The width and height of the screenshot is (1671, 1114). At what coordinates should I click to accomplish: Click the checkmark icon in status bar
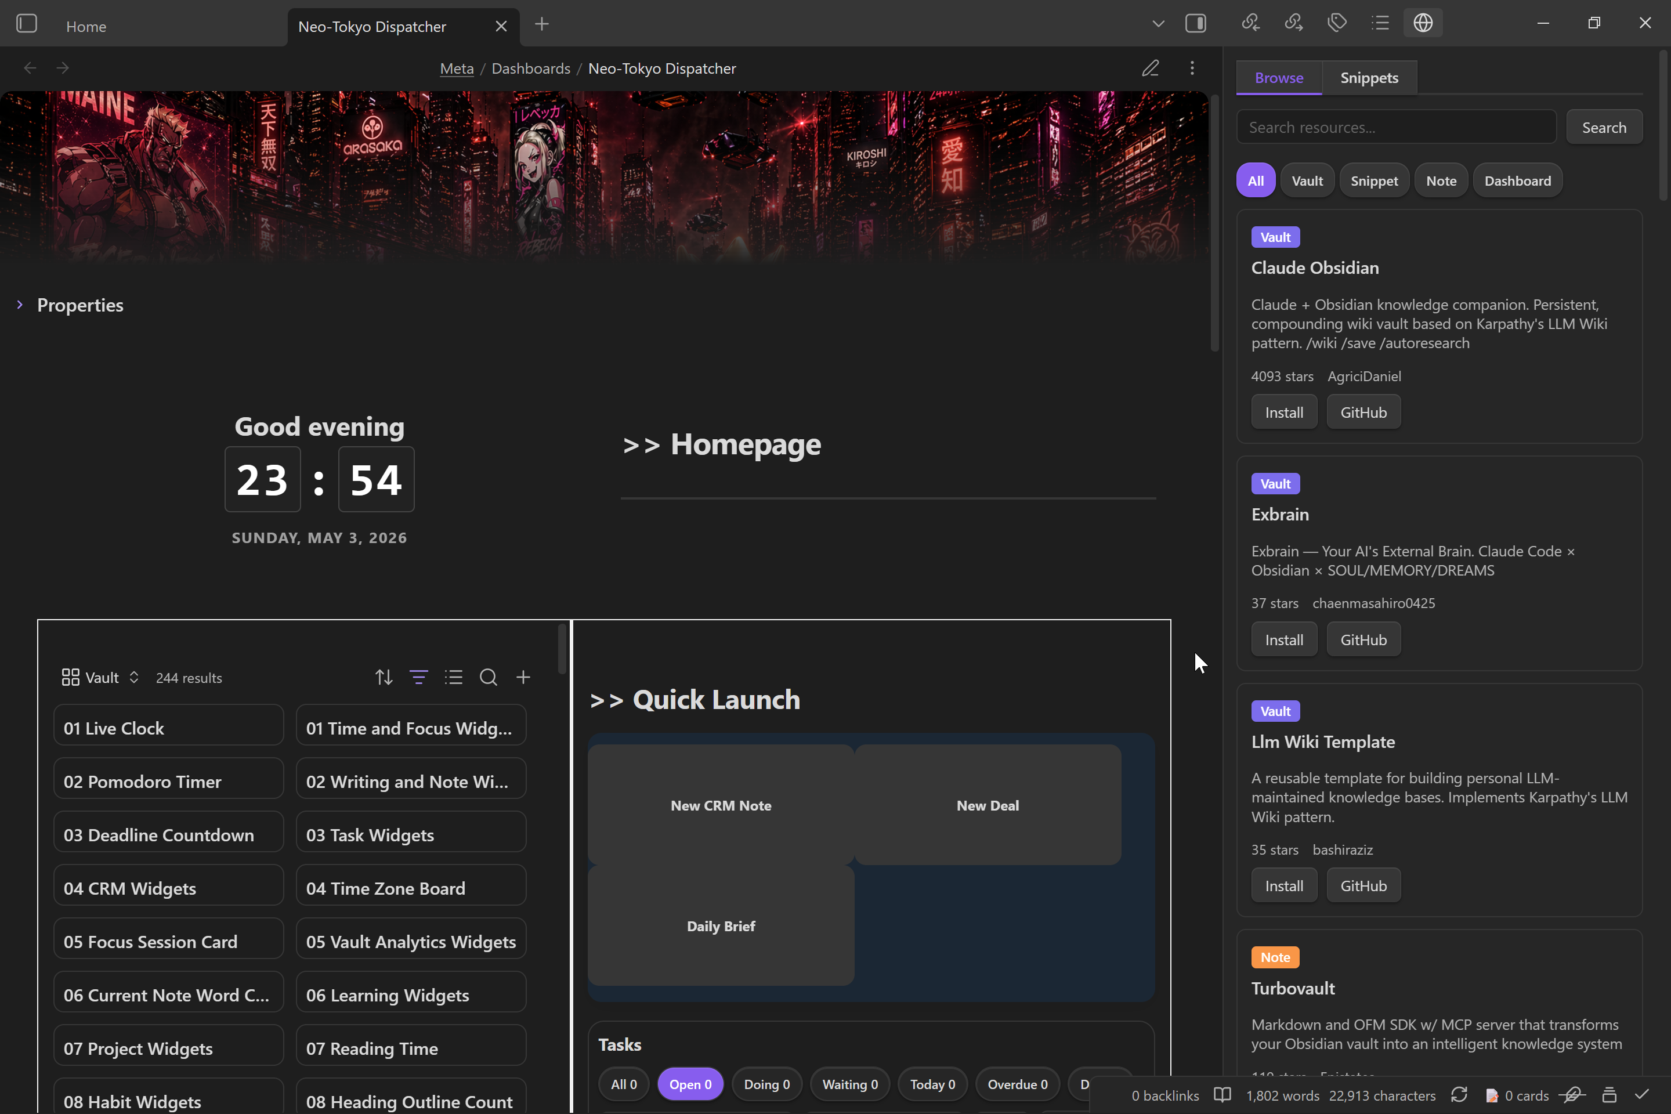[1642, 1095]
